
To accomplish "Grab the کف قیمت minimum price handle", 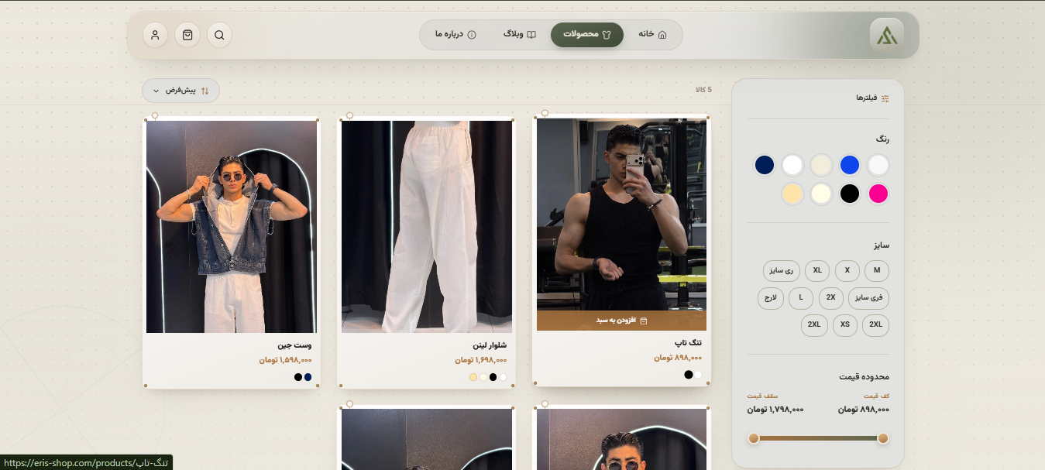I will (x=882, y=438).
